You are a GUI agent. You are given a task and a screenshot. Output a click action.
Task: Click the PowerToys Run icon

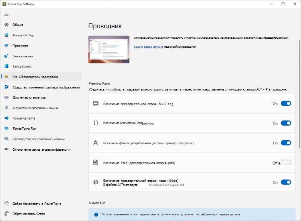(6, 128)
